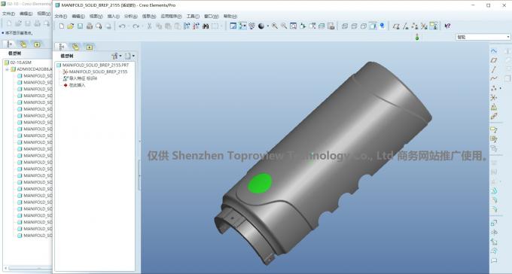
Task: Toggle orient mode icon
Action: [251, 26]
